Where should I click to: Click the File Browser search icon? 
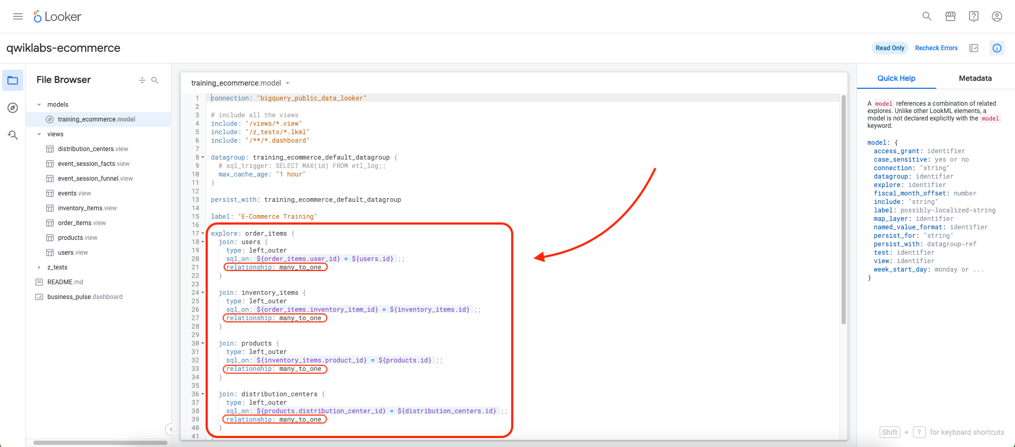tap(155, 80)
